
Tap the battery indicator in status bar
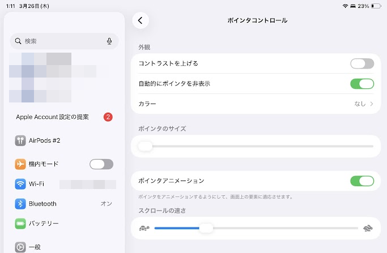pos(376,6)
